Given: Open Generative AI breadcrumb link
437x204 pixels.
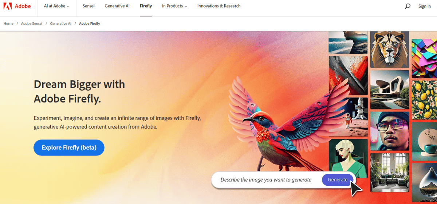Looking at the screenshot, I should coord(61,24).
